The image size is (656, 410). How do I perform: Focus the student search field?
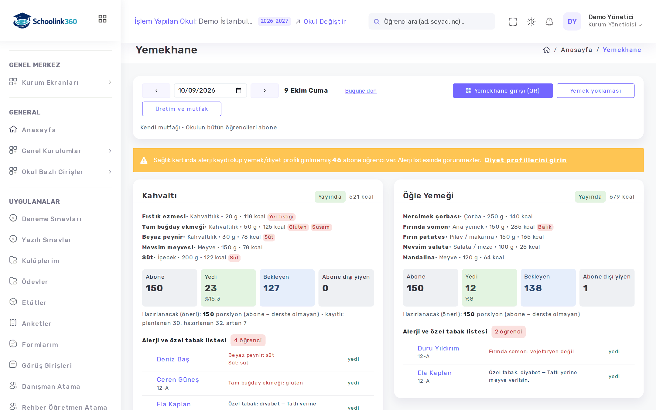coord(432,22)
